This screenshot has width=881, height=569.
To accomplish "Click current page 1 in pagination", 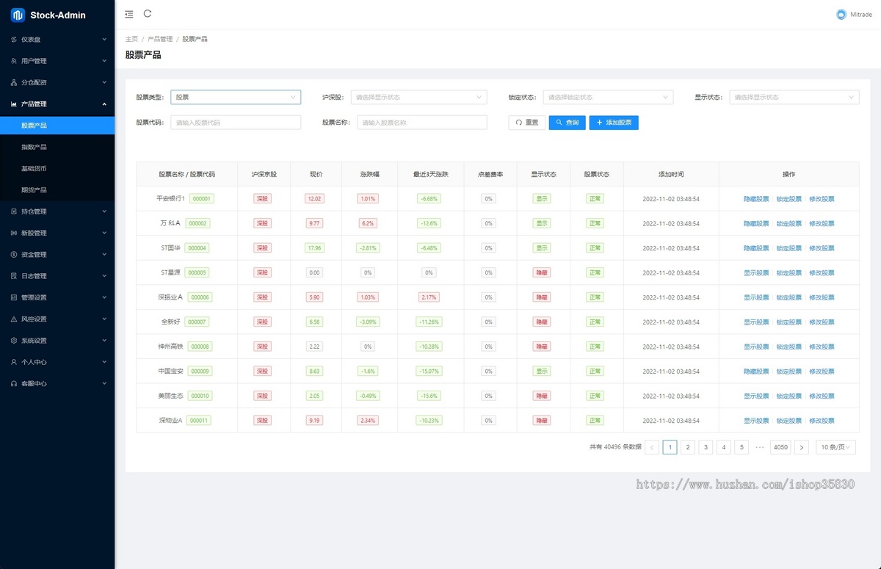I will coord(670,447).
